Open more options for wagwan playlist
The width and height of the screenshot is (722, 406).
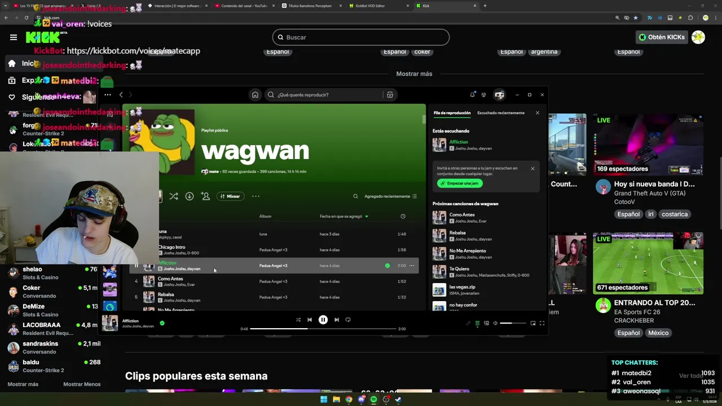coord(256,196)
